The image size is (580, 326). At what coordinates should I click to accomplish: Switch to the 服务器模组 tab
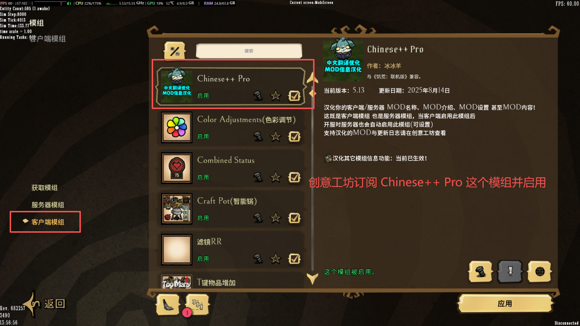(48, 205)
